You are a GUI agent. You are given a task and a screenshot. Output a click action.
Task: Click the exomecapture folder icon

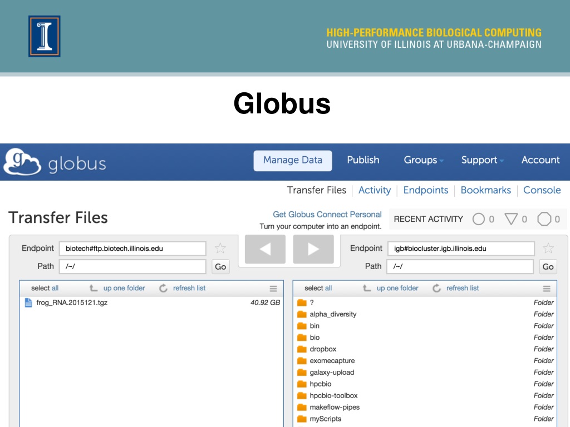302,360
